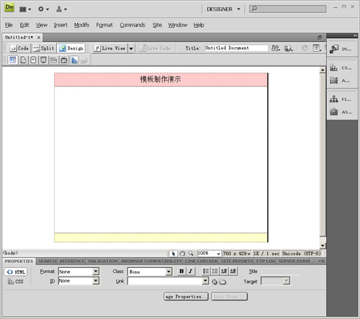
Task: Click the Bold formatting button
Action: click(181, 271)
